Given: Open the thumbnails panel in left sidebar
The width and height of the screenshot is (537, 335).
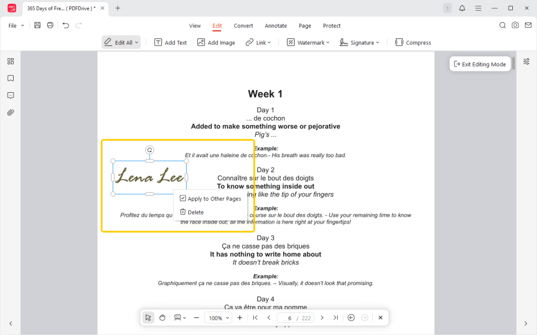Looking at the screenshot, I should [10, 61].
